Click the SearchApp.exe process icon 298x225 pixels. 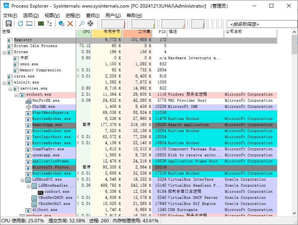[28, 126]
